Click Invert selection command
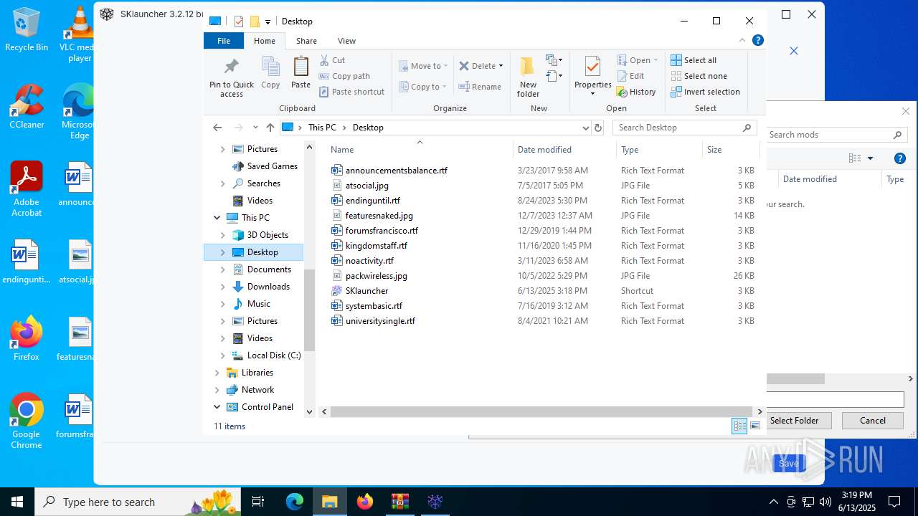 pyautogui.click(x=706, y=92)
